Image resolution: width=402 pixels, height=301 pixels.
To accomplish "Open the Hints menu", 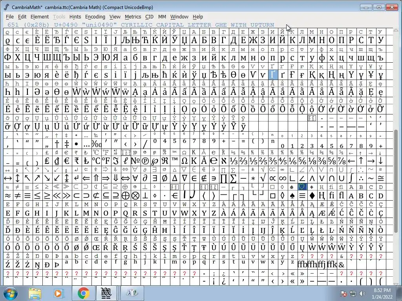I will point(75,17).
